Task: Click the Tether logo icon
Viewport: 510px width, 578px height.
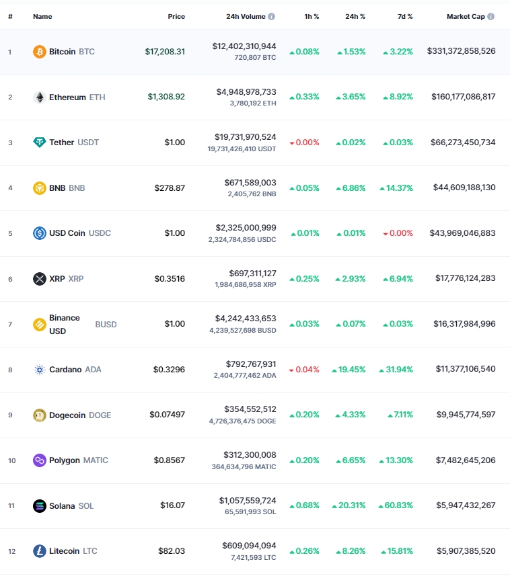Action: pyautogui.click(x=40, y=142)
